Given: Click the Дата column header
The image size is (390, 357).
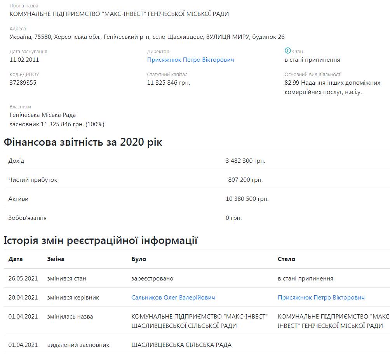Looking at the screenshot, I should tap(16, 259).
